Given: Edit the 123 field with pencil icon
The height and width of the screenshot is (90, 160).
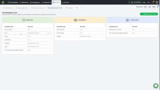Looking at the screenshot, I should 48,33.
